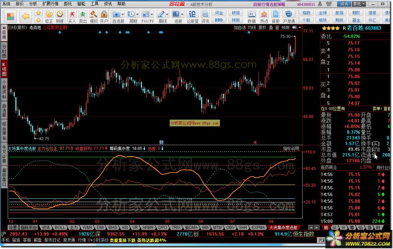Click the red q marker on the chart

point(255,142)
